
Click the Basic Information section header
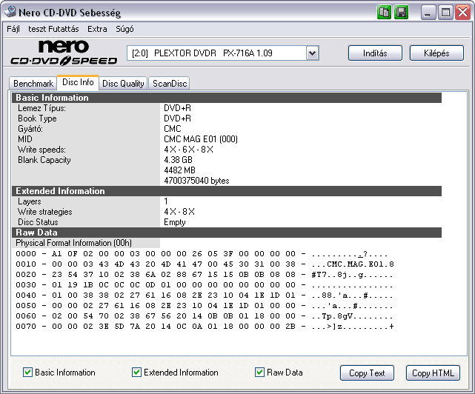coord(227,98)
